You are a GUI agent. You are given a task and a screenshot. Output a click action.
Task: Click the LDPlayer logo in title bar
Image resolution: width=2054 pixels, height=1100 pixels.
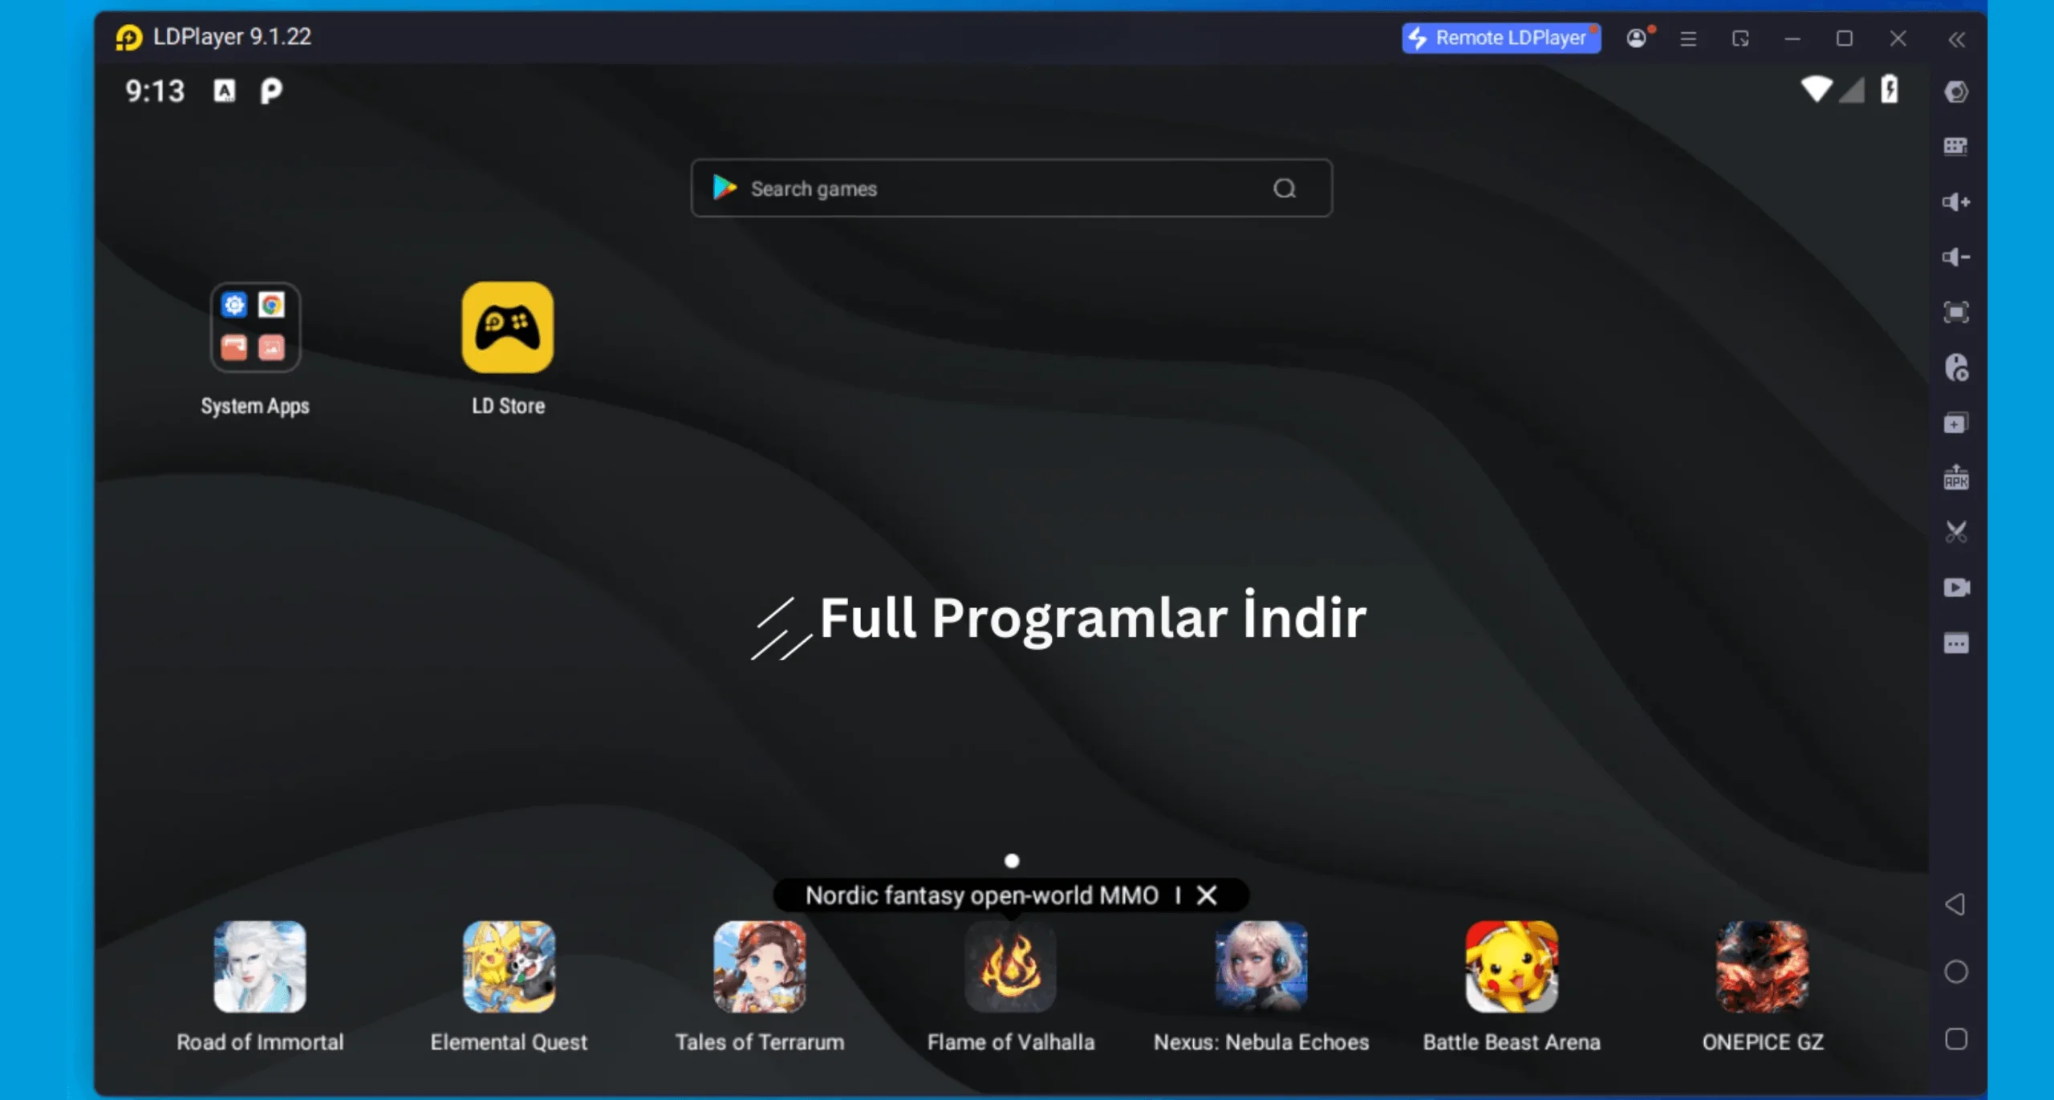tap(129, 37)
